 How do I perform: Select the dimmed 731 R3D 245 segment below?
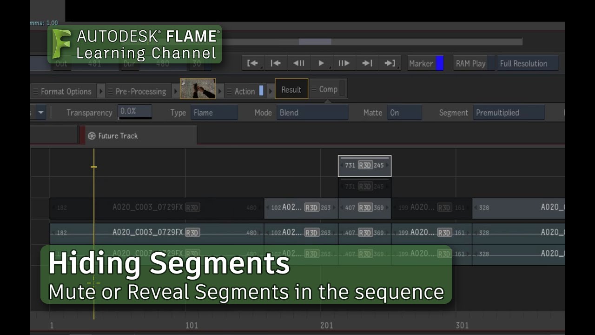[365, 187]
